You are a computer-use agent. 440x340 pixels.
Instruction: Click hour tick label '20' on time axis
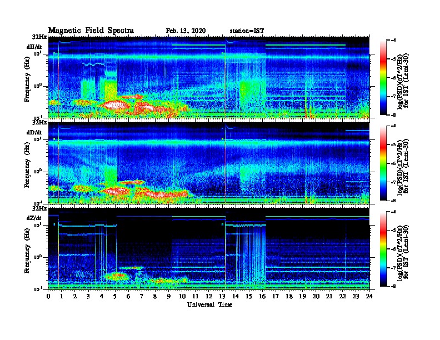pyautogui.click(x=316, y=297)
